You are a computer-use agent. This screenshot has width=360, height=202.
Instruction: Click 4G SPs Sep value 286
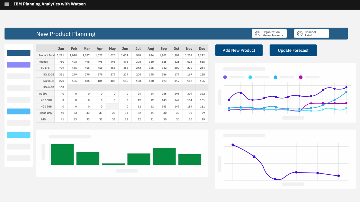(x=164, y=94)
